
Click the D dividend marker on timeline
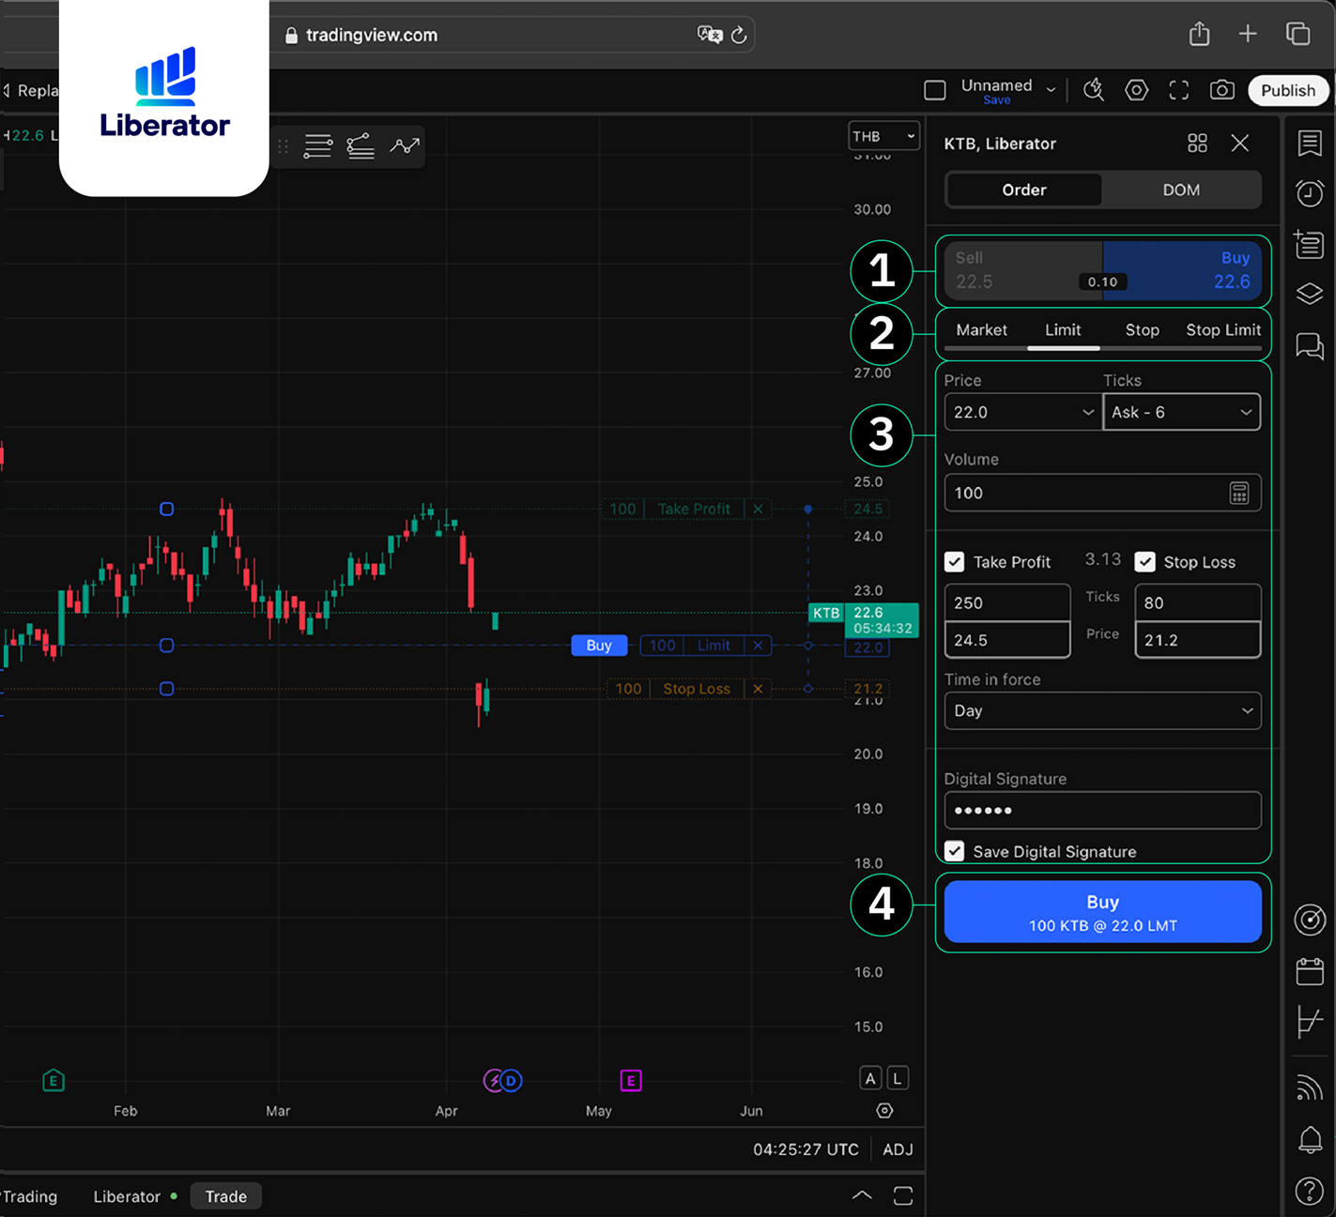511,1081
